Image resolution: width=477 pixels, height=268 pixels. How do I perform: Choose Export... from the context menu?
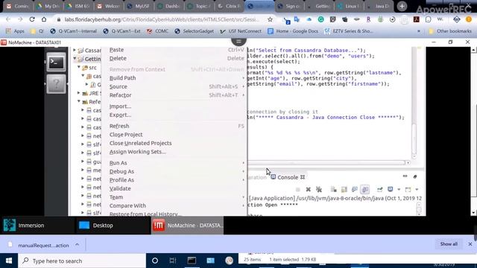click(x=174, y=115)
